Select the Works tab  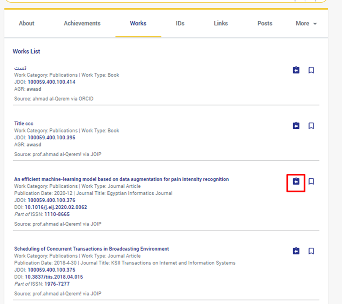pyautogui.click(x=138, y=23)
